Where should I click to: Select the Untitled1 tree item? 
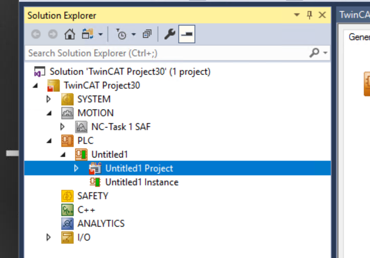110,155
